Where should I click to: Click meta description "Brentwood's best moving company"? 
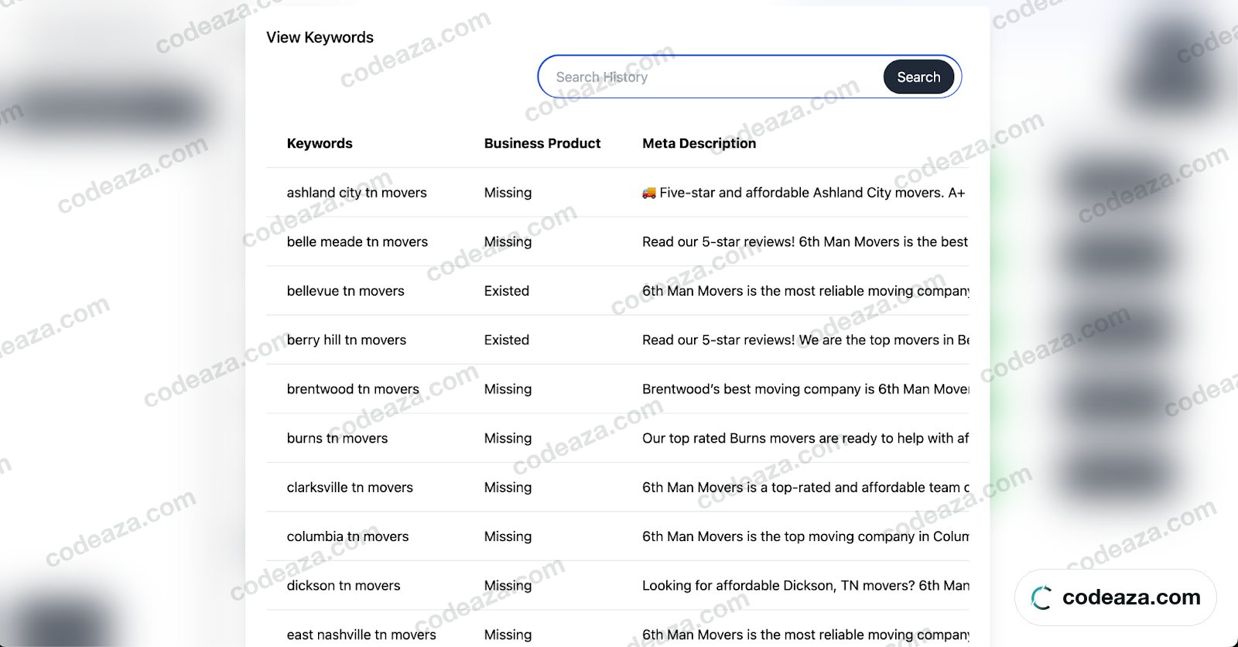pyautogui.click(x=805, y=389)
